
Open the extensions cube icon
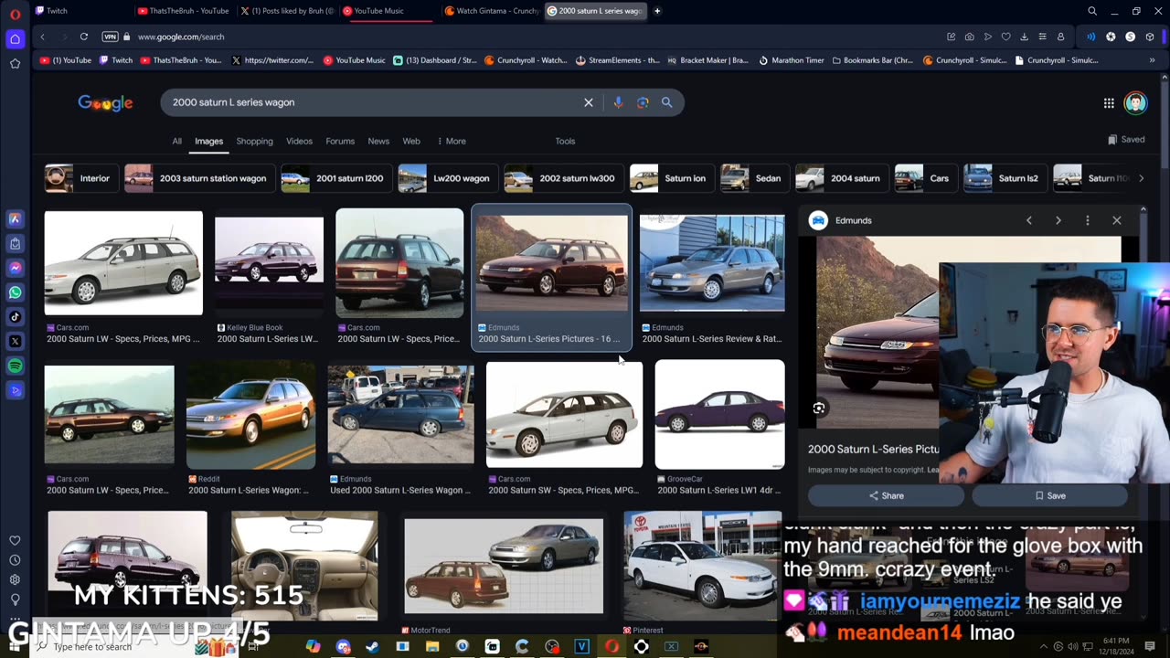coord(1150,37)
